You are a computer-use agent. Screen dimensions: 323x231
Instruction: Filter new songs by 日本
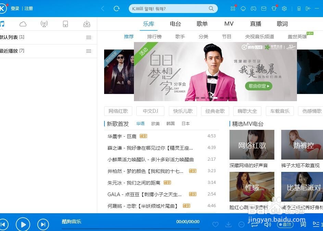point(186,123)
